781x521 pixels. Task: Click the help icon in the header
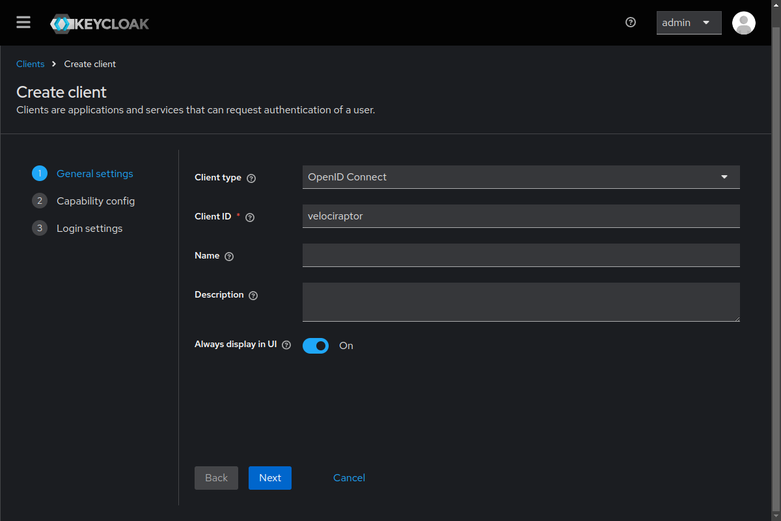[630, 22]
